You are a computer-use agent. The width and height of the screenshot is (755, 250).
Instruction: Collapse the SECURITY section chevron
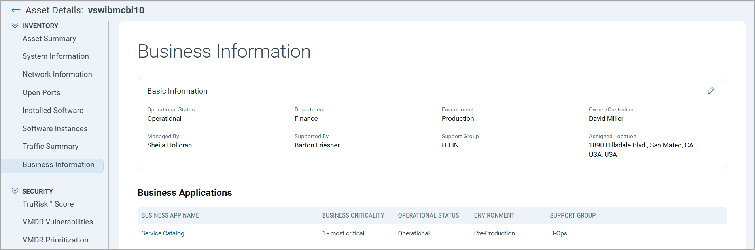[x=15, y=191]
